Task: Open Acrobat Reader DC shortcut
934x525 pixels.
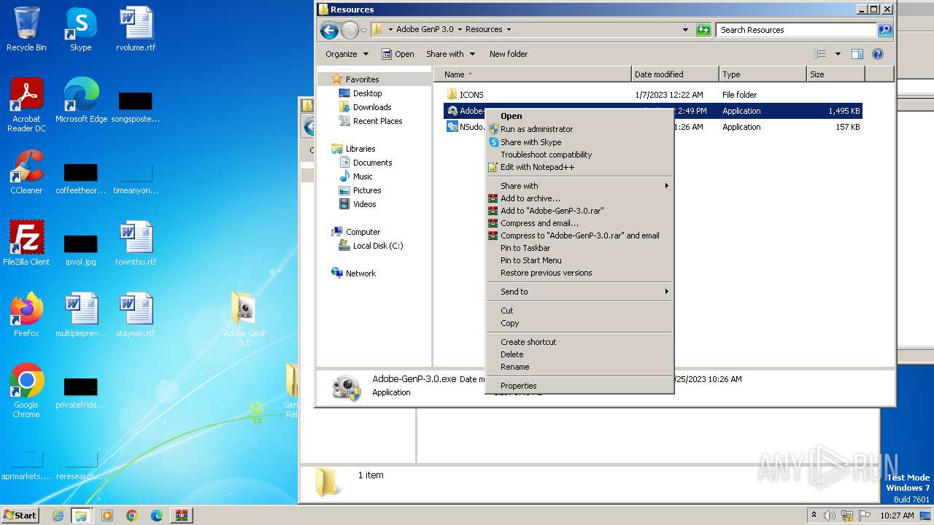Action: (x=26, y=105)
